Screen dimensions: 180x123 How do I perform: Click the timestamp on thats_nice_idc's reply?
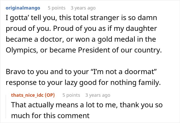pyautogui.click(x=98, y=95)
